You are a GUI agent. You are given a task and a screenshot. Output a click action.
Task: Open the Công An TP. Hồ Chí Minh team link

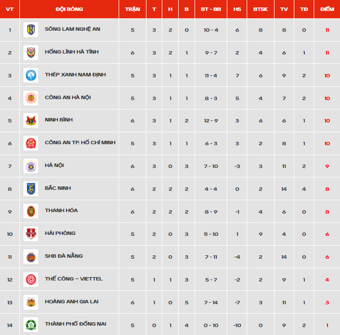coord(80,143)
